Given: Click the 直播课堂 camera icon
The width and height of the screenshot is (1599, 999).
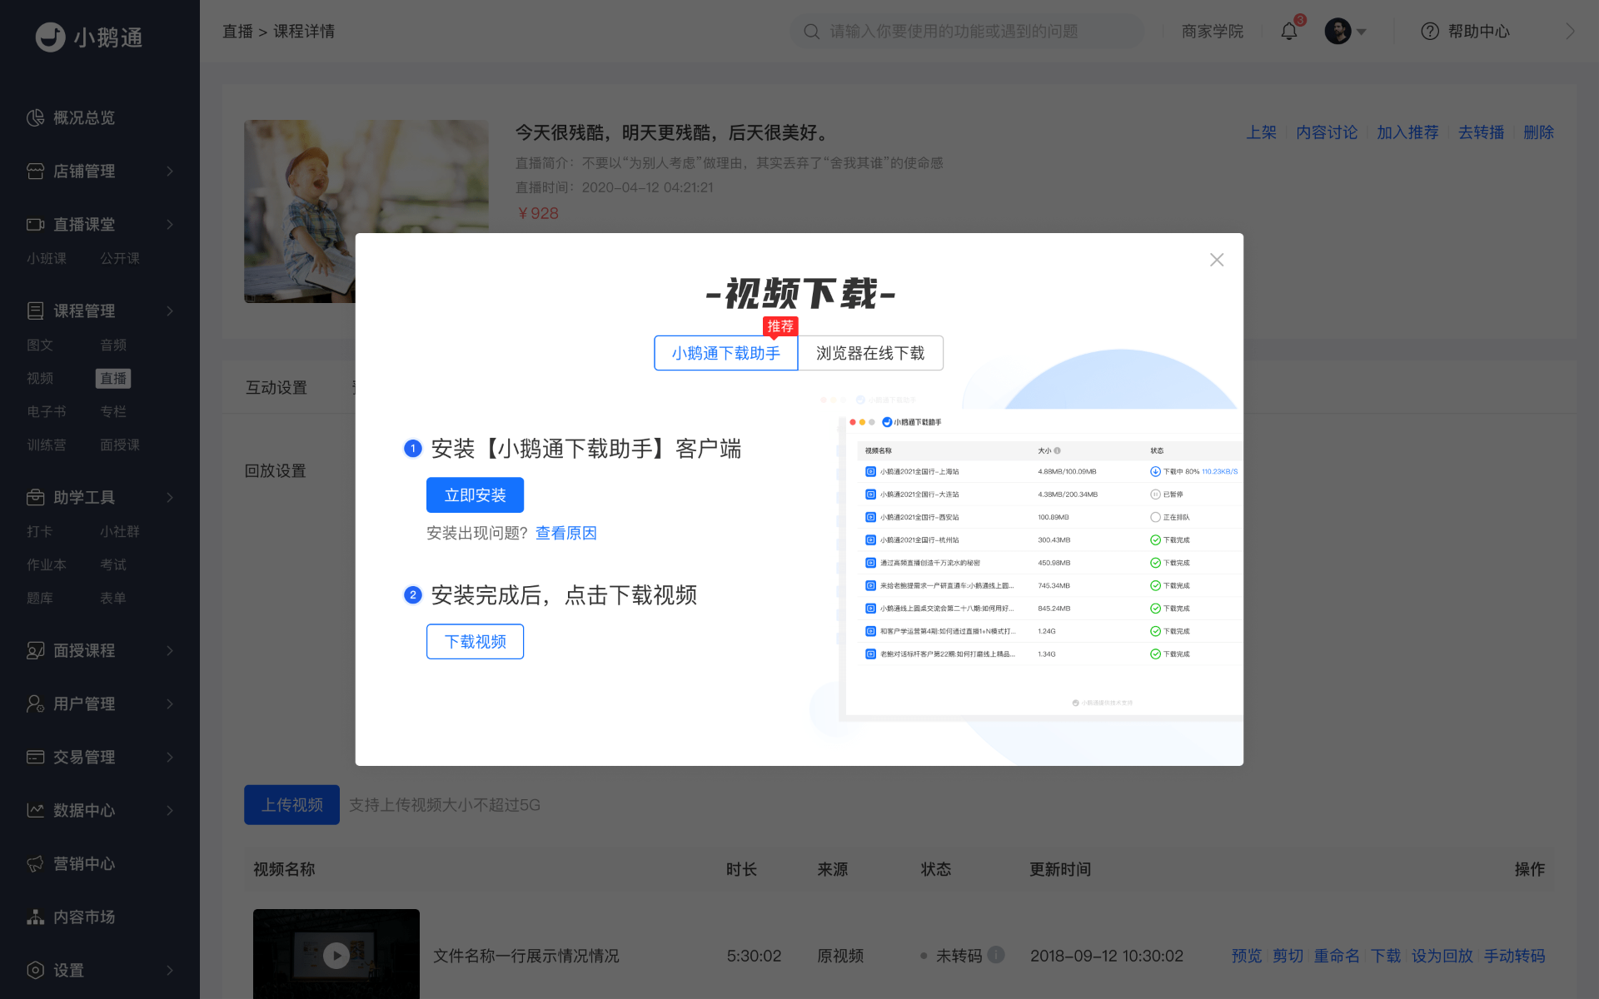Looking at the screenshot, I should coord(35,224).
